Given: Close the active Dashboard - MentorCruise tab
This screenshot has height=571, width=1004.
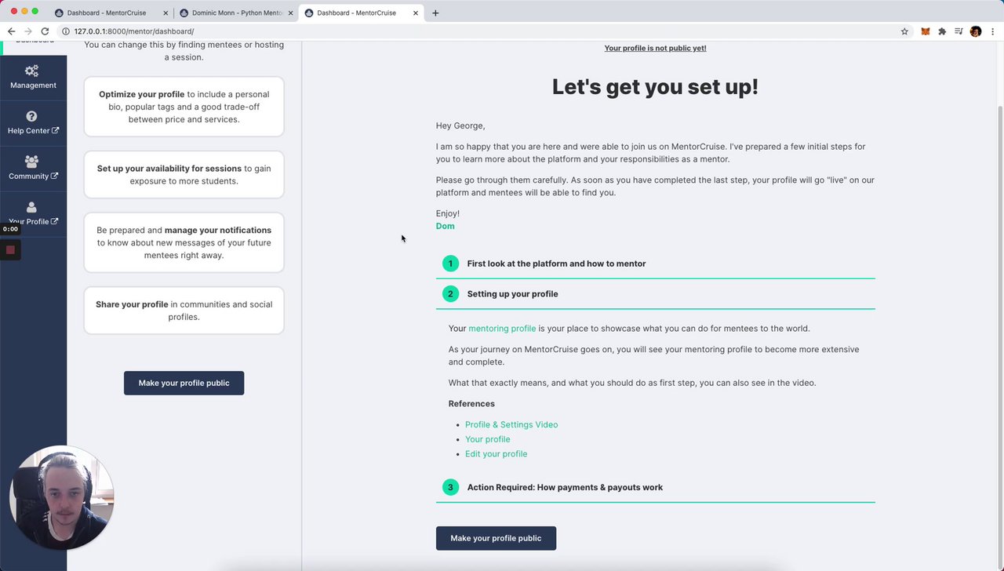Looking at the screenshot, I should 416,13.
